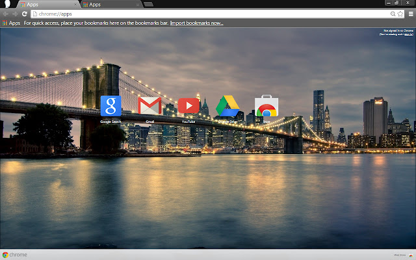Click the Apps shortcut in bookmarks bar

(x=12, y=23)
